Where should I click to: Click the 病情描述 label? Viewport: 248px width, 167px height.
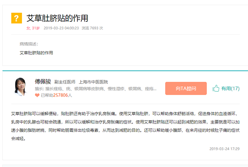pyautogui.click(x=29, y=44)
